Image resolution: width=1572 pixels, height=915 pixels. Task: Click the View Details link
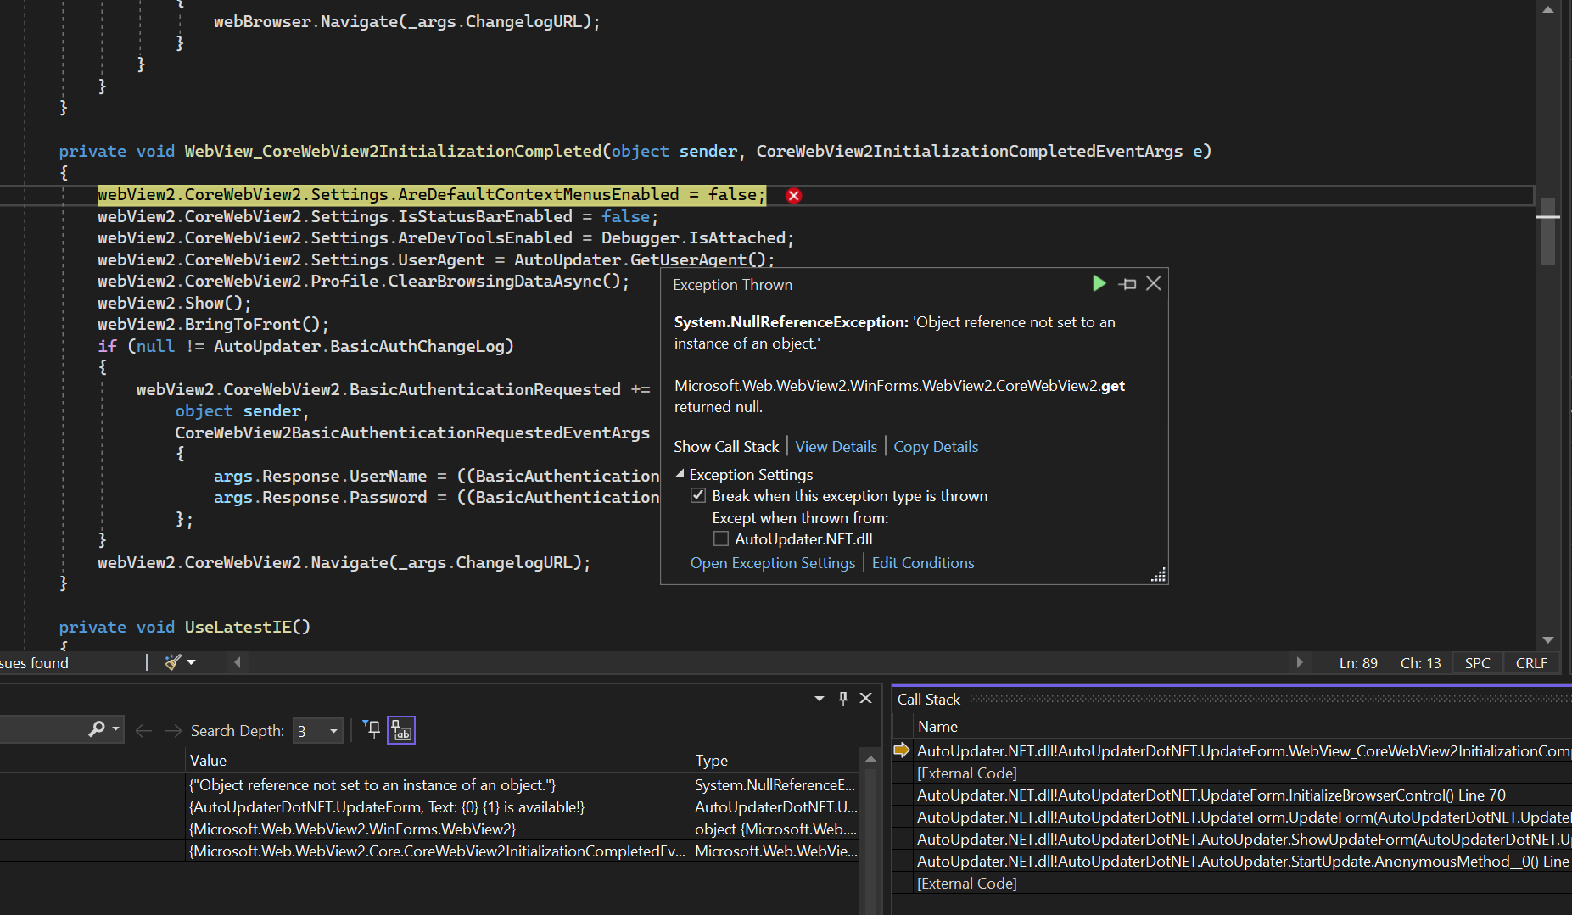click(836, 446)
